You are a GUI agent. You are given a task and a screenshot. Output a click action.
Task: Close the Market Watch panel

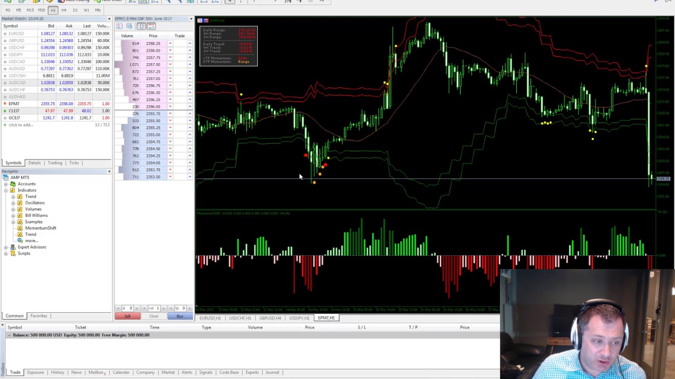pyautogui.click(x=109, y=19)
